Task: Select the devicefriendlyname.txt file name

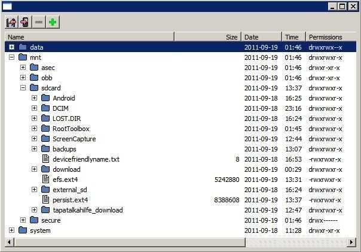Action: (86, 159)
